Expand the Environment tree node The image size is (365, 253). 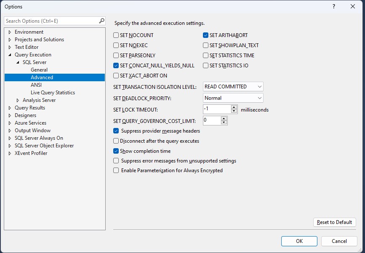pyautogui.click(x=10, y=32)
